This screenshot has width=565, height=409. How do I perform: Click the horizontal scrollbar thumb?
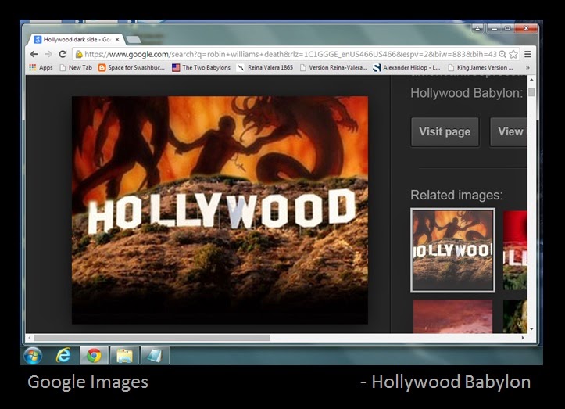click(152, 338)
